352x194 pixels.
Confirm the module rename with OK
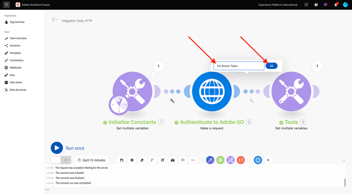pyautogui.click(x=271, y=66)
